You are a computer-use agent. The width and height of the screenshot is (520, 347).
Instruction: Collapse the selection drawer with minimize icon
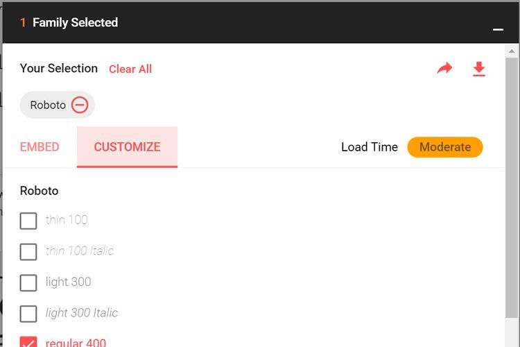(x=498, y=29)
